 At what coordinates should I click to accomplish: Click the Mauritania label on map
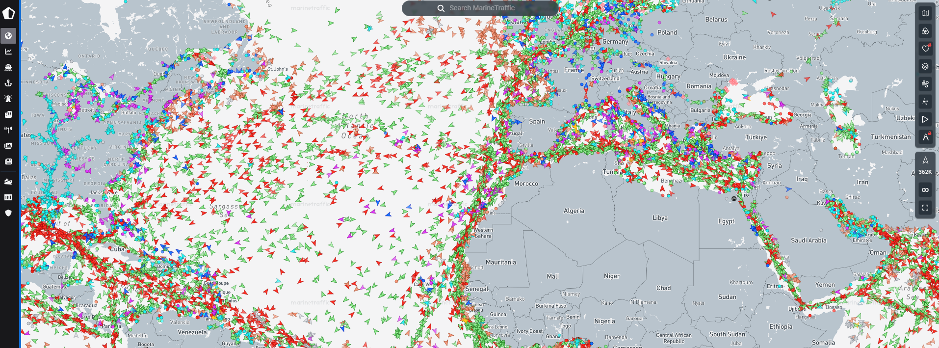501,263
